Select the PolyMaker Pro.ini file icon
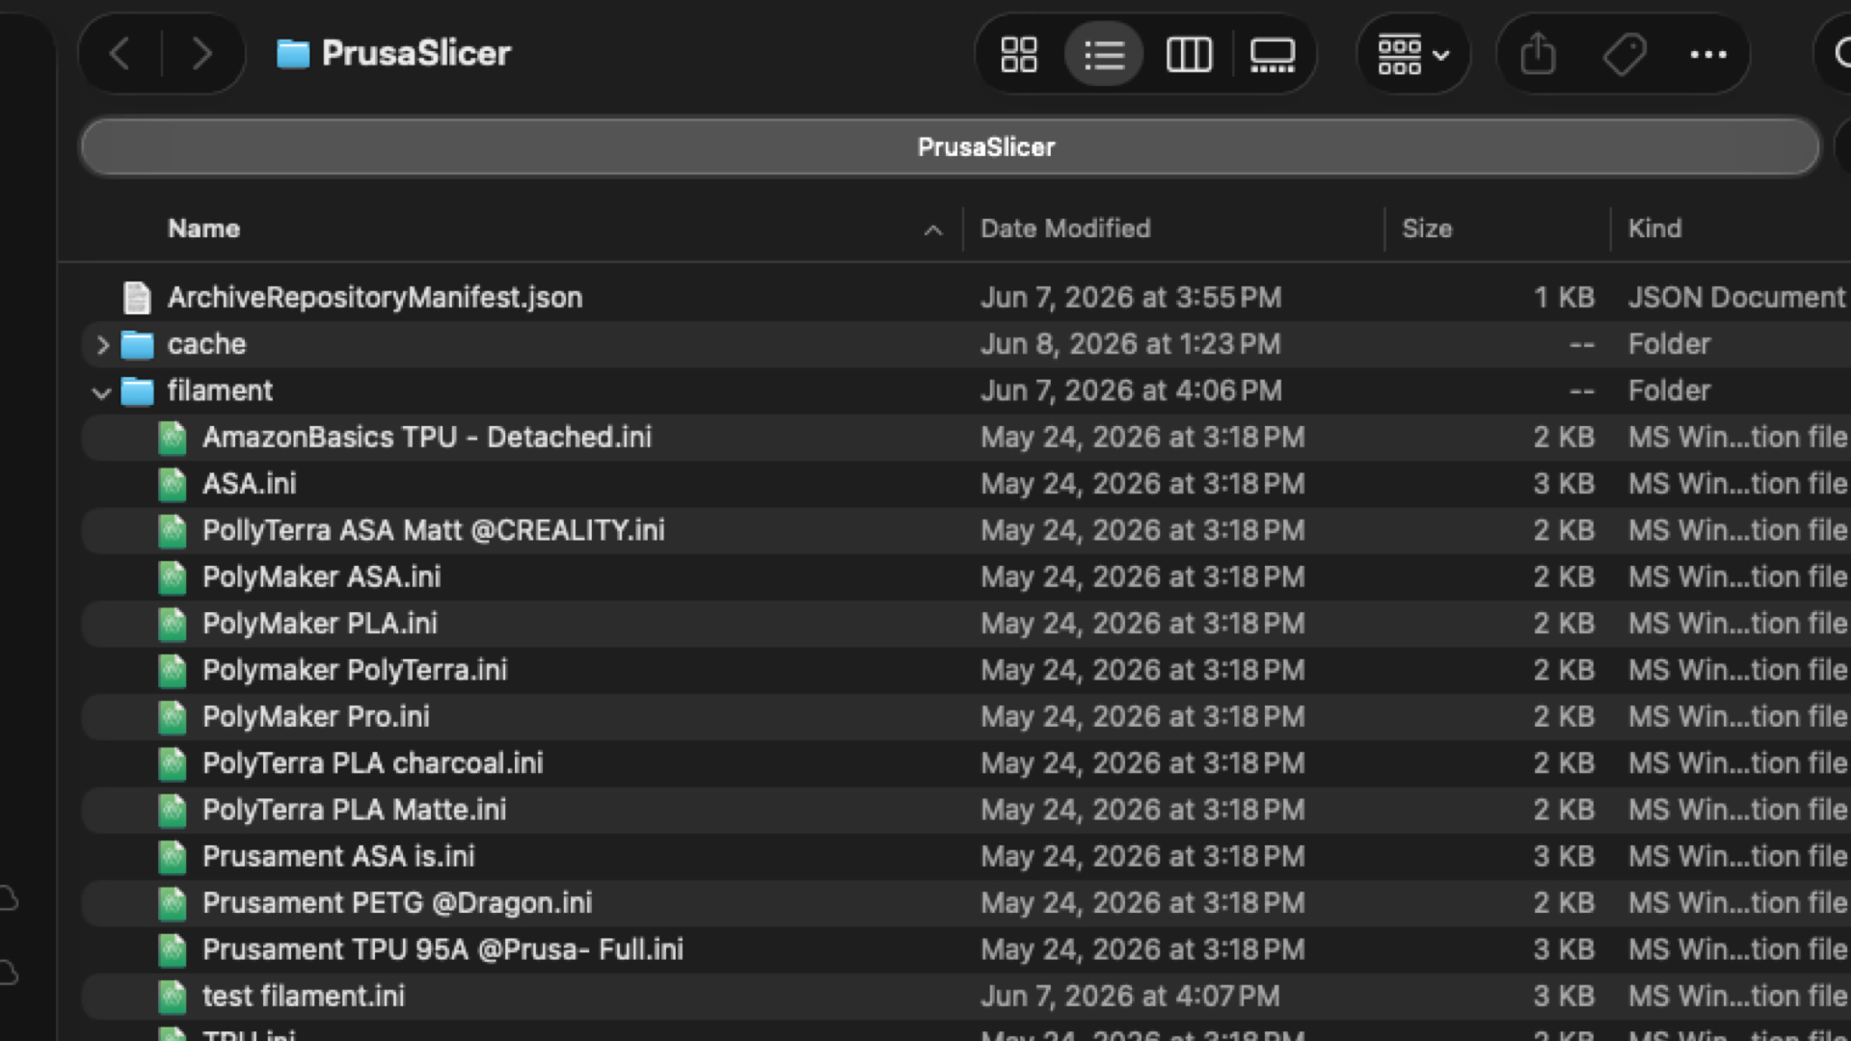The height and width of the screenshot is (1041, 1851). (x=172, y=717)
